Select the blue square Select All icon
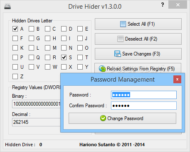 point(123,24)
